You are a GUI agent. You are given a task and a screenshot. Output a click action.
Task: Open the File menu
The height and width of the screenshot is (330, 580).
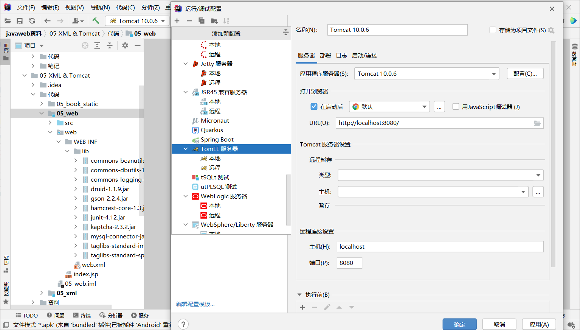click(x=26, y=8)
